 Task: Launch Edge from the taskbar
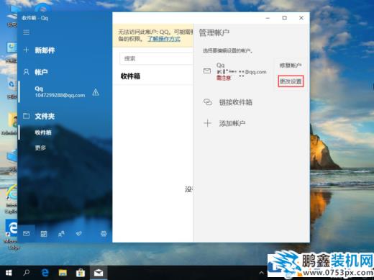[45, 273]
